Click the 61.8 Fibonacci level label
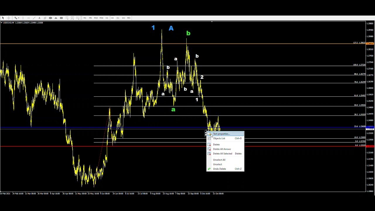This screenshot has height=211, width=375. (359, 96)
